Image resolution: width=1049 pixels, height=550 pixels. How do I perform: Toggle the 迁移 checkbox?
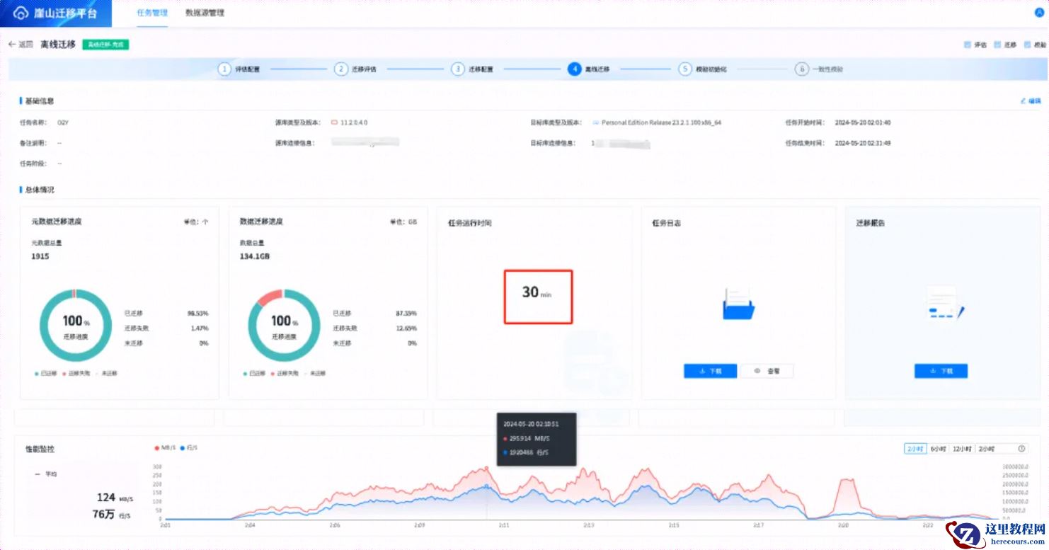coord(997,45)
